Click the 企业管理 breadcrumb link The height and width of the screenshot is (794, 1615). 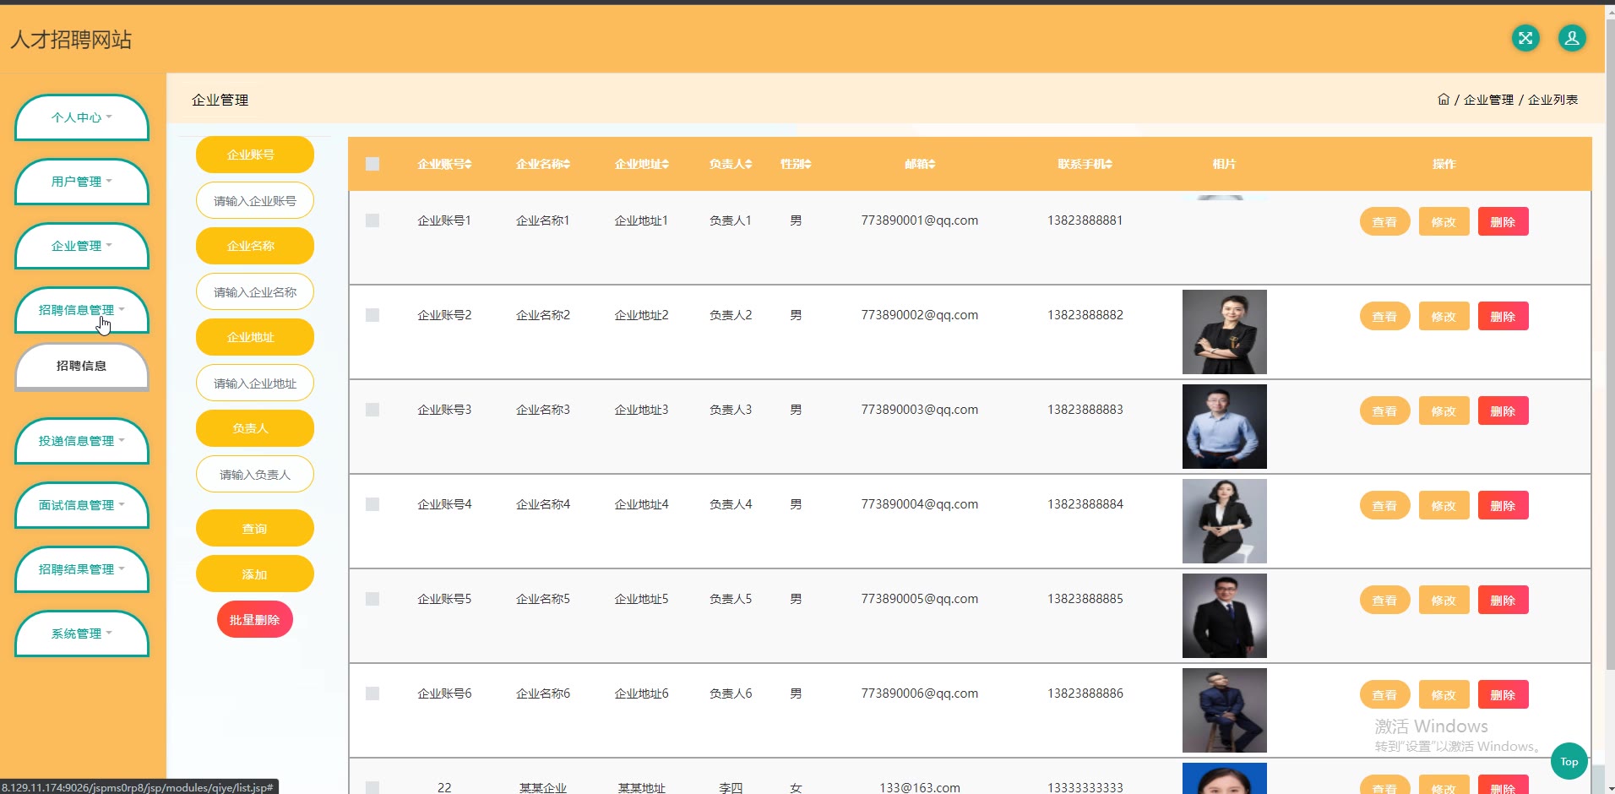point(1488,100)
